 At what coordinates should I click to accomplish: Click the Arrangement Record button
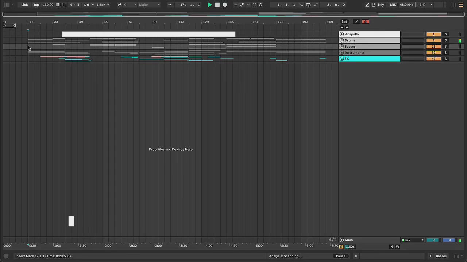[x=225, y=5]
